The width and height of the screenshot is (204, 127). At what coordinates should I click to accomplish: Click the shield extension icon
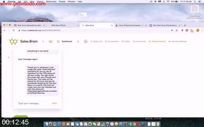[182, 30]
